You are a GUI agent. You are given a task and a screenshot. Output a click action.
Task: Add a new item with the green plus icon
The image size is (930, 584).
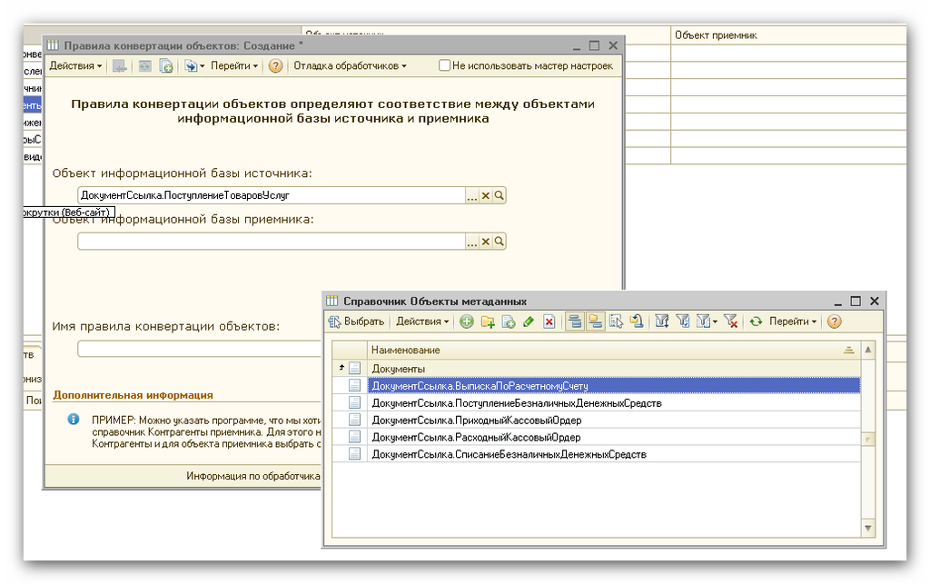[x=467, y=322]
